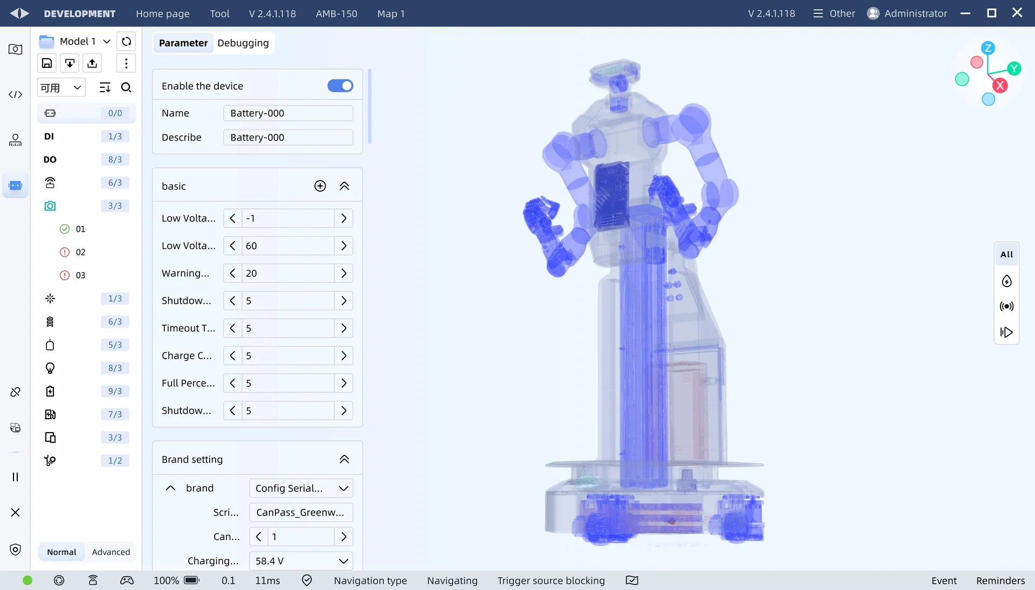Click the robot face status icon
Screen dimensions: 1035x590
coord(59,580)
